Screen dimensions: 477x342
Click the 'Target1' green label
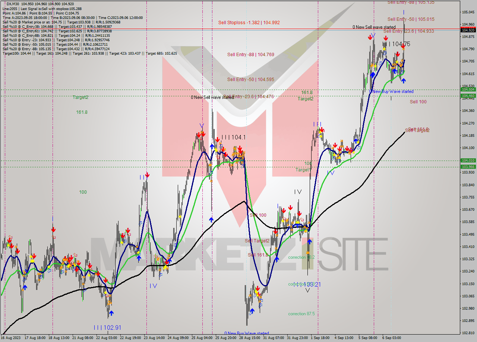[x=303, y=170]
